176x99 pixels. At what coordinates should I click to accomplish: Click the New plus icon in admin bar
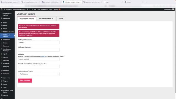32,9
